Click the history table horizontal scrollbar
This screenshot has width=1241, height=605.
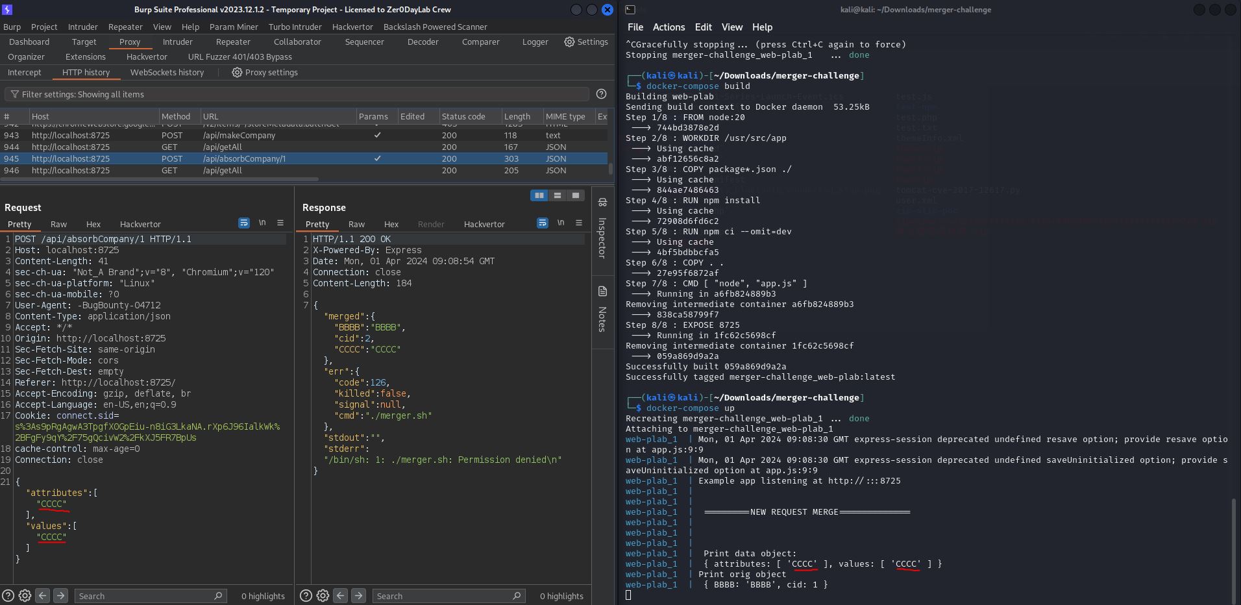tap(160, 179)
